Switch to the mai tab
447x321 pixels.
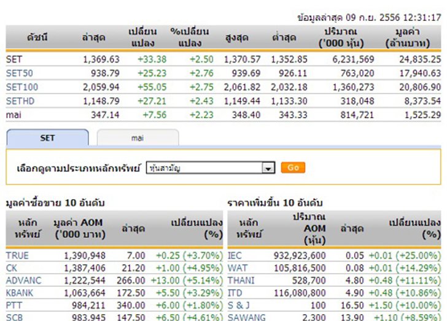(x=138, y=138)
